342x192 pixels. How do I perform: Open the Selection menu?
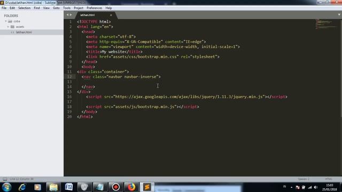24,8
